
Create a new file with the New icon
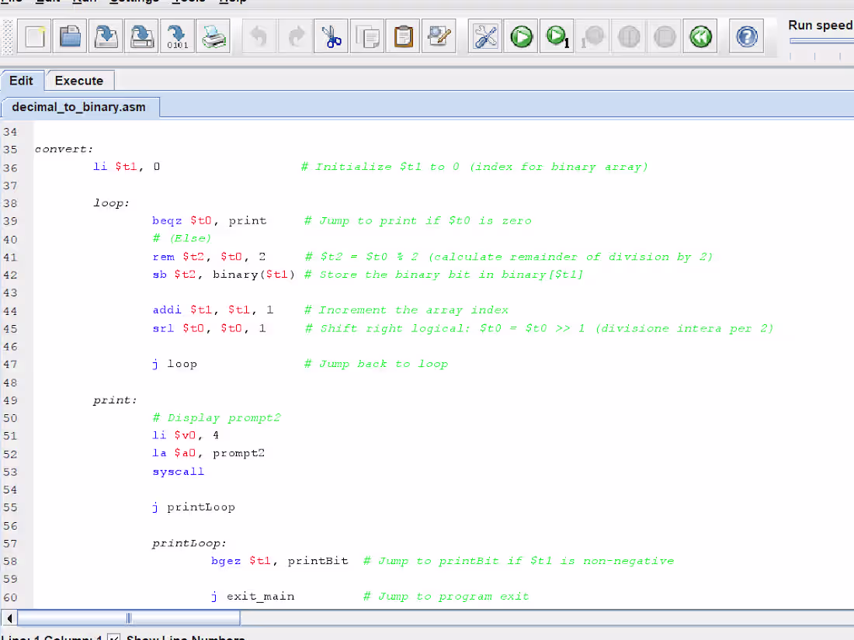(x=35, y=36)
